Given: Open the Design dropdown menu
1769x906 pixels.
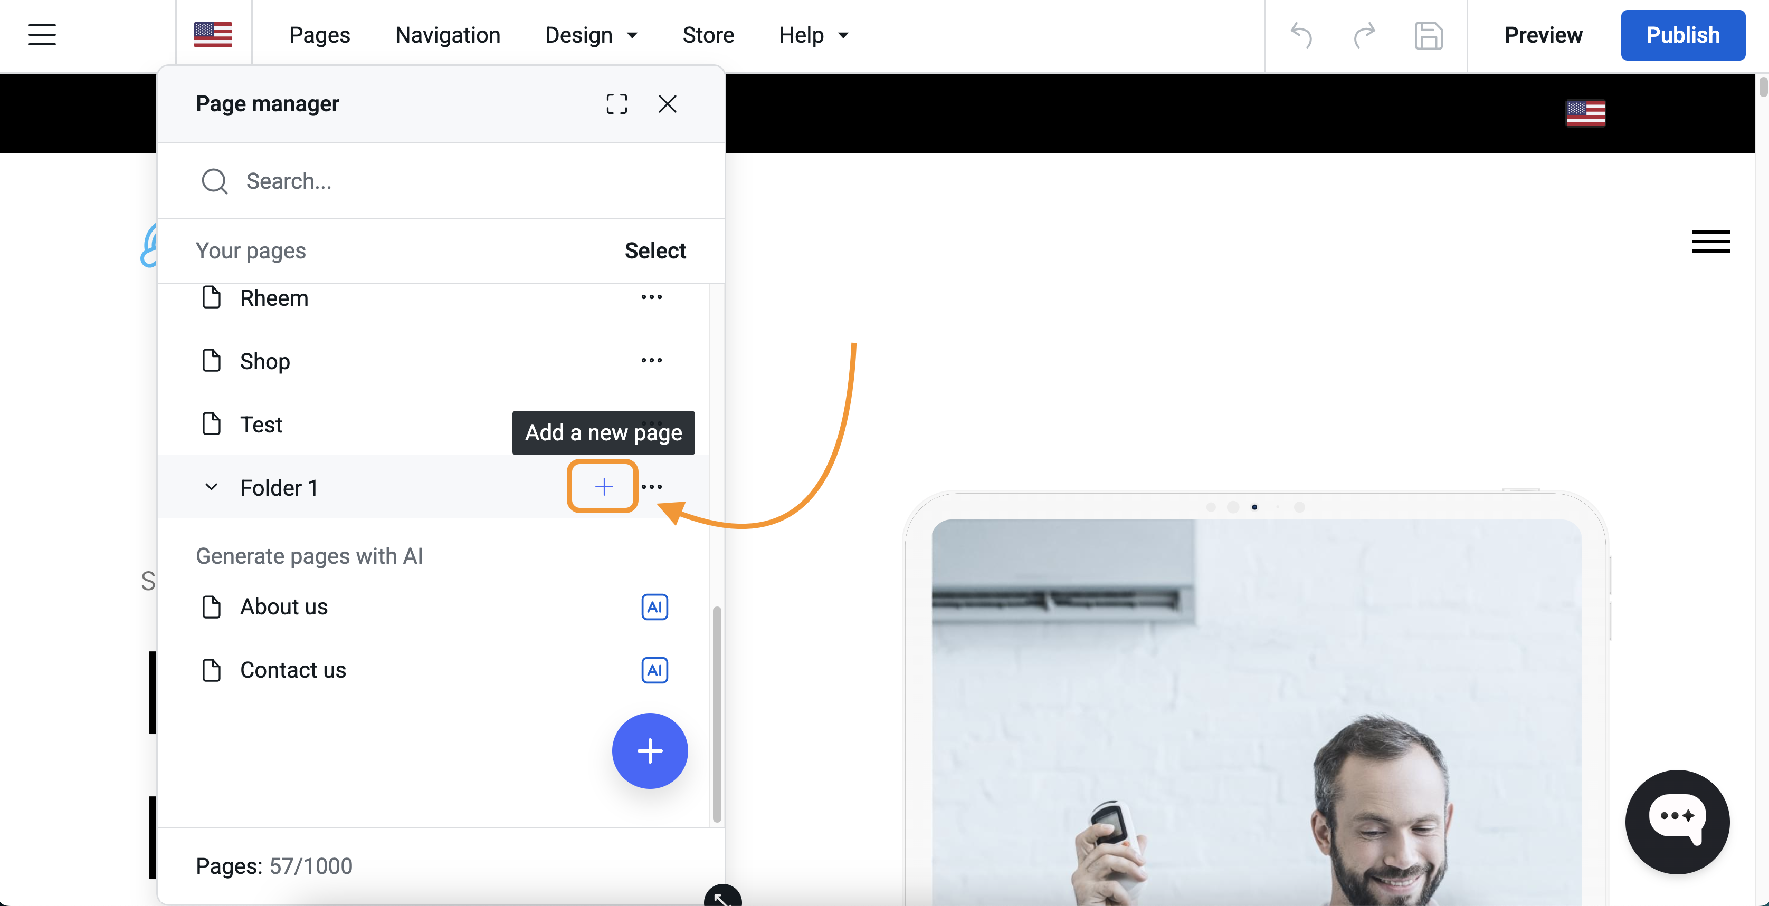Looking at the screenshot, I should pos(591,35).
